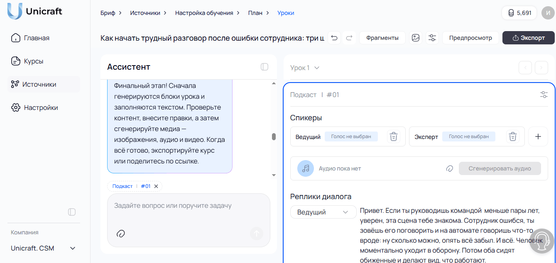The height and width of the screenshot is (263, 556).
Task: Click the attach icon beside Сгенерировать аудио
Action: coord(449,169)
